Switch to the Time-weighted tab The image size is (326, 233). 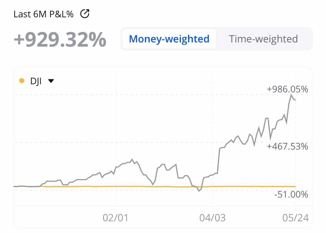(x=263, y=39)
